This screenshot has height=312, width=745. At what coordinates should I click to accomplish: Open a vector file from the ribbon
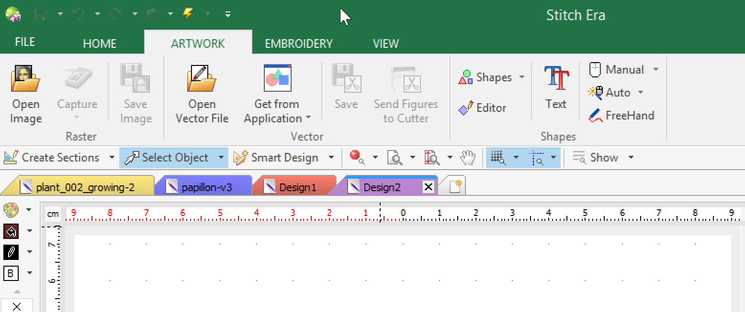coord(202,94)
